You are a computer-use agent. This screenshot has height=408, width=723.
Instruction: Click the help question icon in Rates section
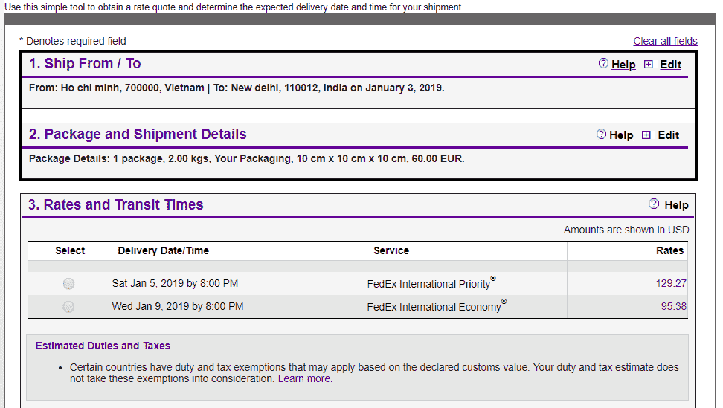pos(653,204)
